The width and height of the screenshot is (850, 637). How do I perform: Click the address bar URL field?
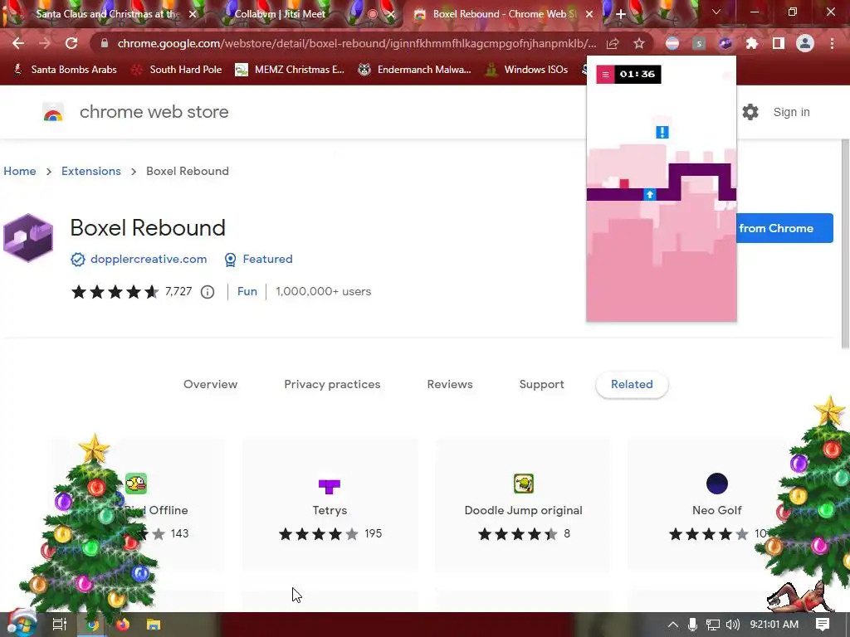(357, 43)
